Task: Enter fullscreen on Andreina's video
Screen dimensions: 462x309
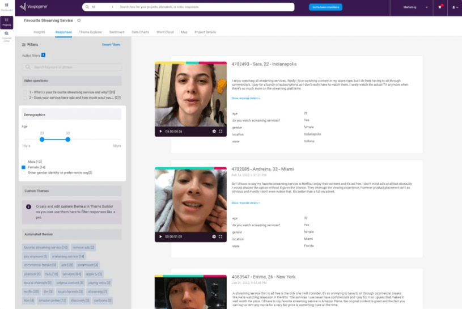Action: coord(221,236)
